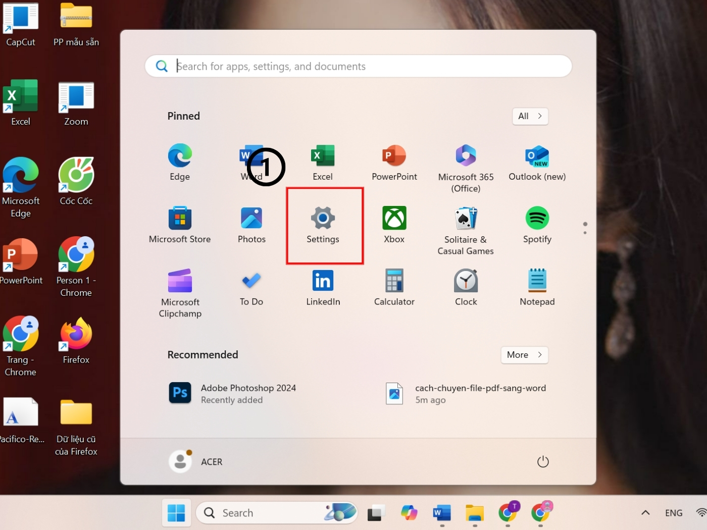Open Copilot from the taskbar
Viewport: 707px width, 530px height.
pyautogui.click(x=409, y=513)
